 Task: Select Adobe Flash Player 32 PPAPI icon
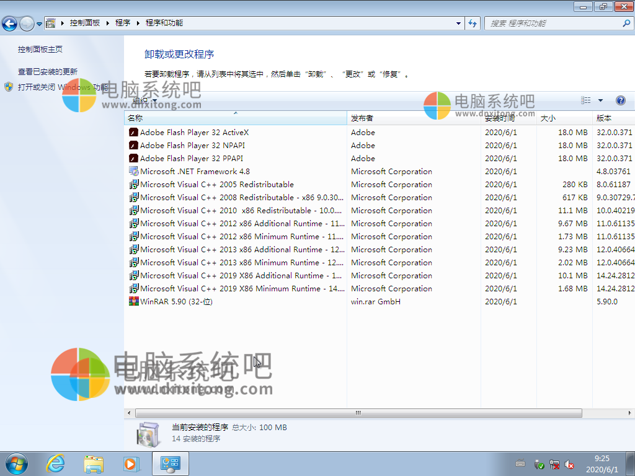click(x=134, y=158)
